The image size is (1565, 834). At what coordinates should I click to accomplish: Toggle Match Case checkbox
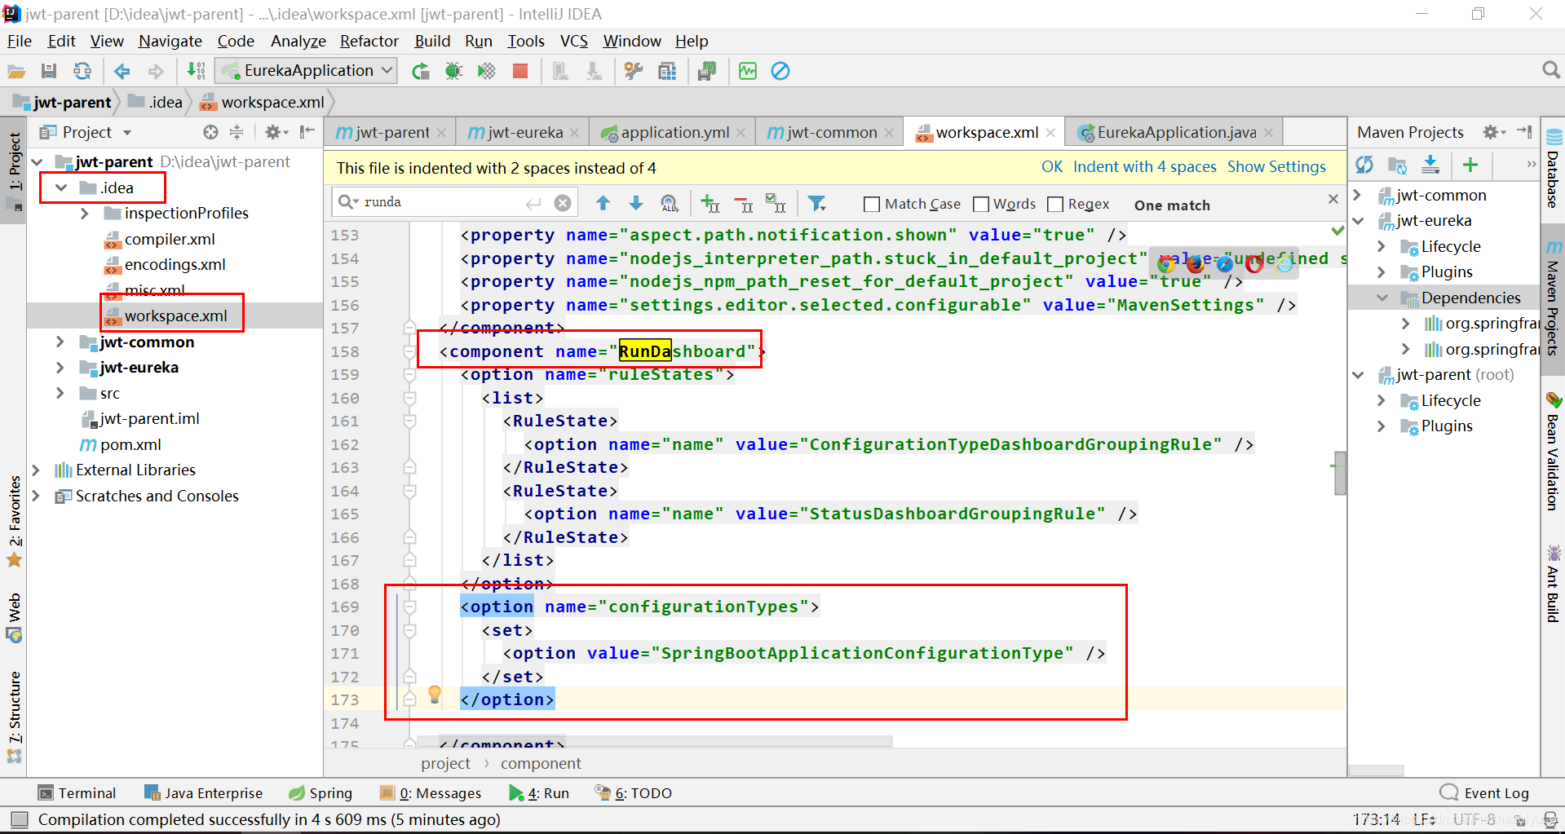[x=872, y=204]
